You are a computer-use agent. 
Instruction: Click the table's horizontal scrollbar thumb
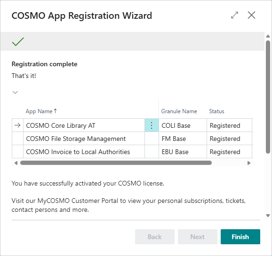(116, 163)
